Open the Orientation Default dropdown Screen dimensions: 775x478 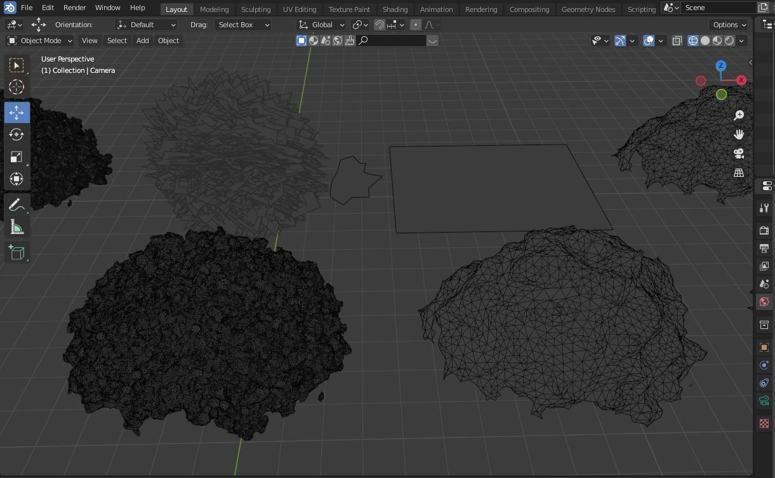click(147, 25)
